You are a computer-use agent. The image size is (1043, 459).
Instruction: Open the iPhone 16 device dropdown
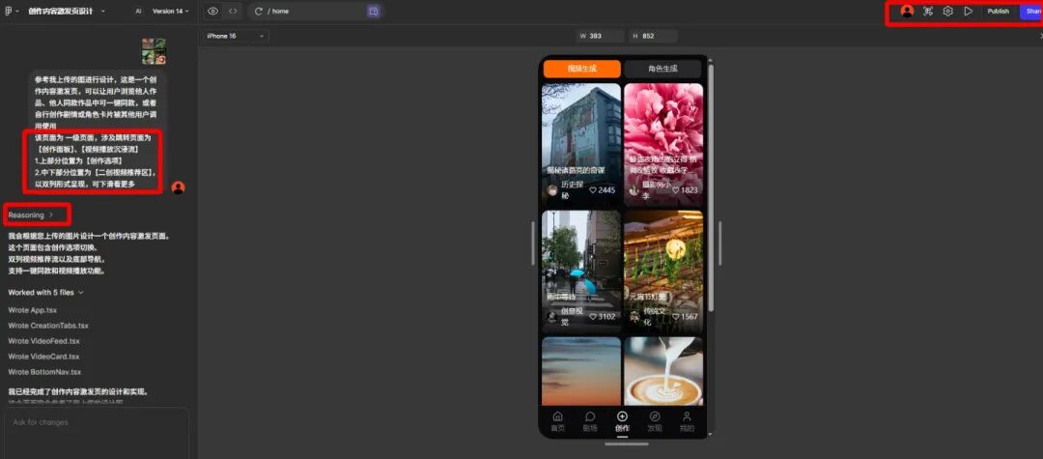[x=236, y=36]
